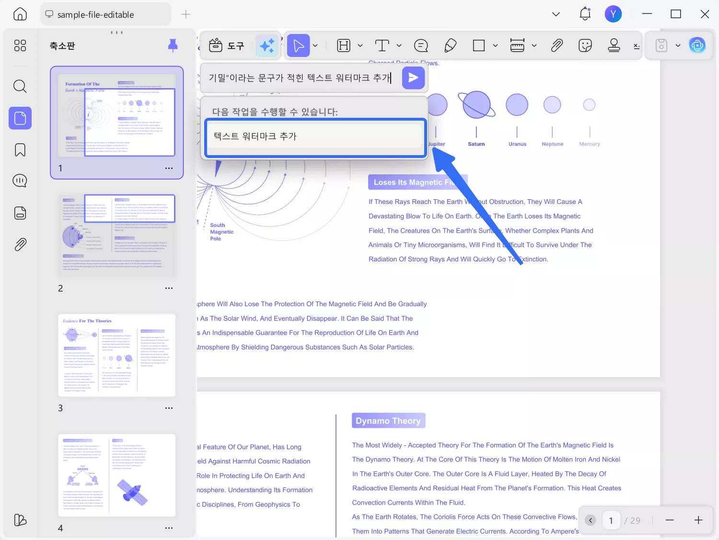Open the comments panel in the sidebar
The height and width of the screenshot is (540, 719).
point(20,181)
